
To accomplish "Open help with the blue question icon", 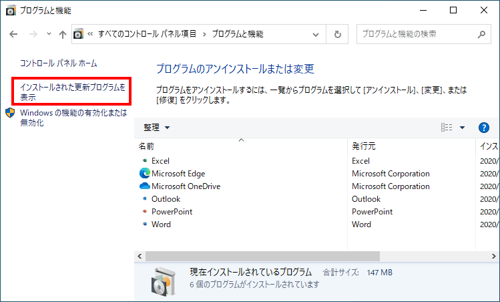I will point(484,128).
